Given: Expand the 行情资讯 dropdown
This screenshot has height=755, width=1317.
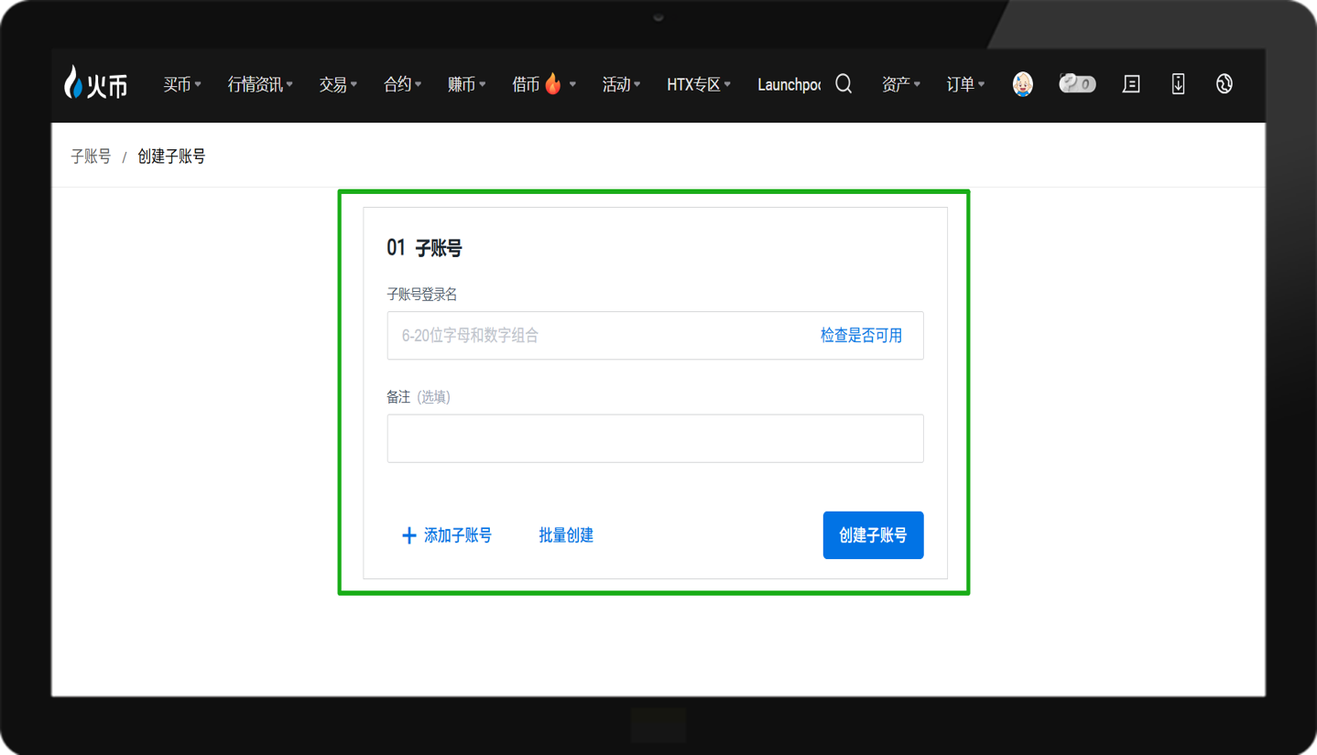Looking at the screenshot, I should (259, 84).
